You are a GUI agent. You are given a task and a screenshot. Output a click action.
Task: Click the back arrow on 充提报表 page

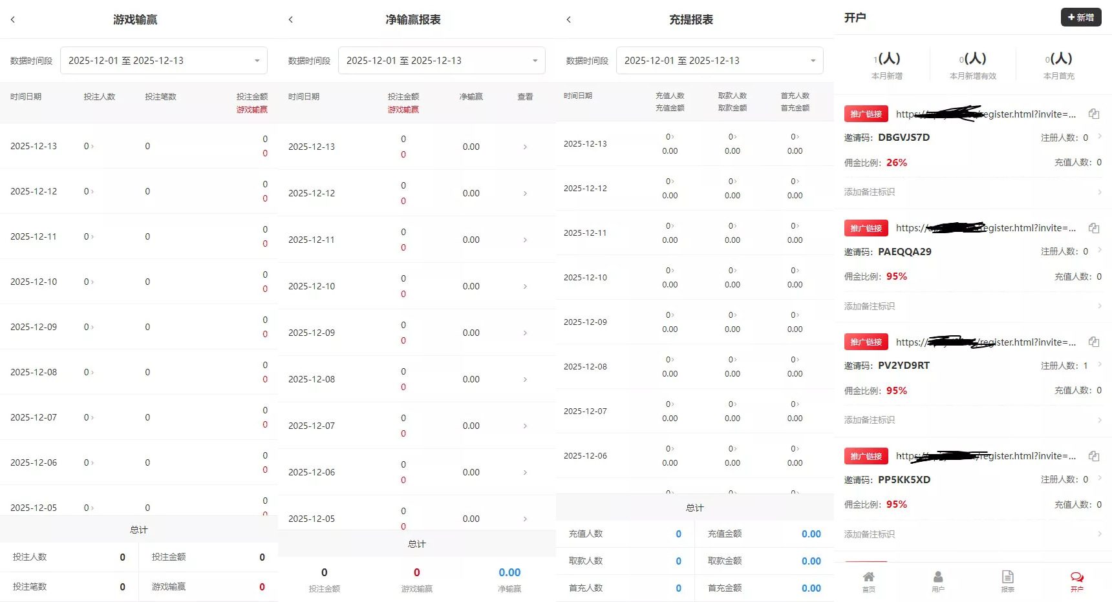coord(569,19)
